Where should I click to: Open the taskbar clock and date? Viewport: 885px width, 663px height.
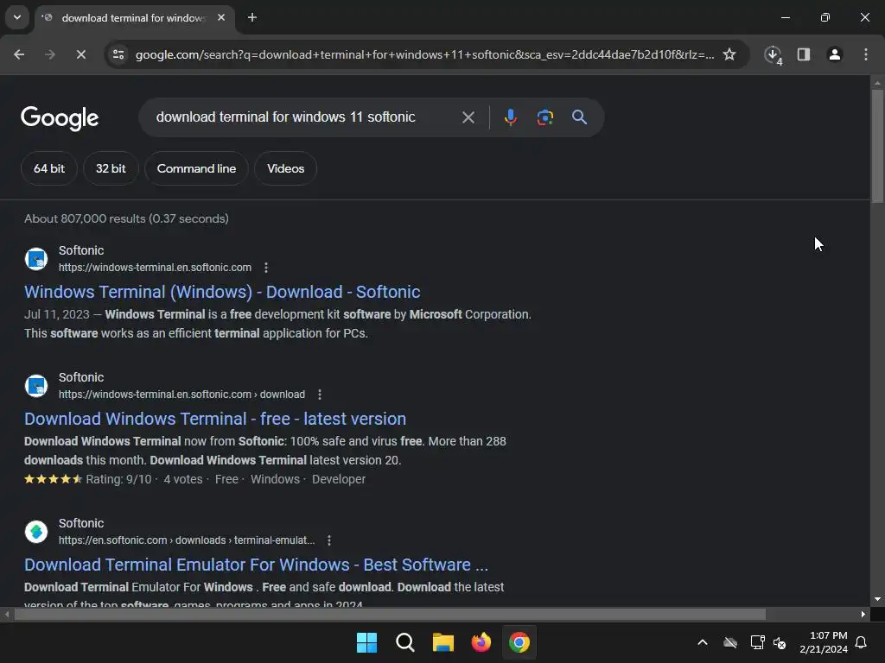coord(824,642)
